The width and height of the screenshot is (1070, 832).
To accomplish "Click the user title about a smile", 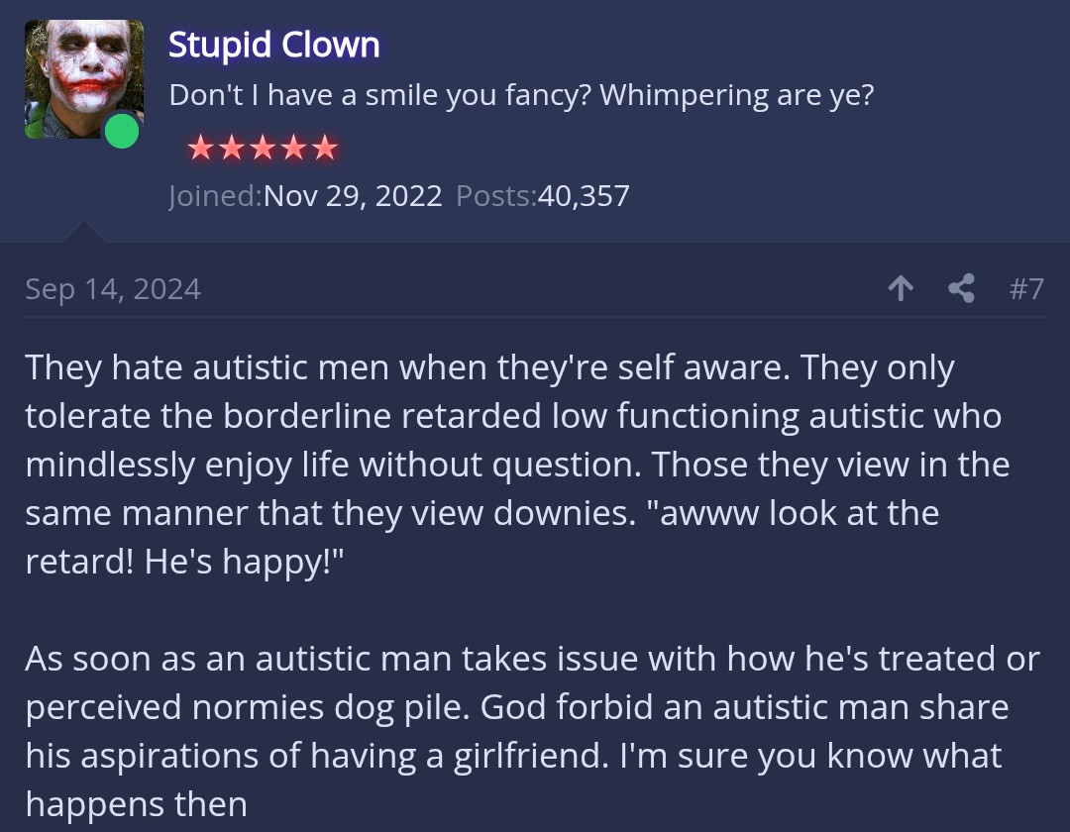I will click(x=521, y=95).
